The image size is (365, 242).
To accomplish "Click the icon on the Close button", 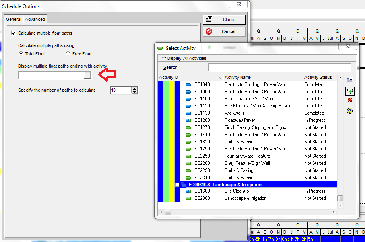I will tap(209, 19).
